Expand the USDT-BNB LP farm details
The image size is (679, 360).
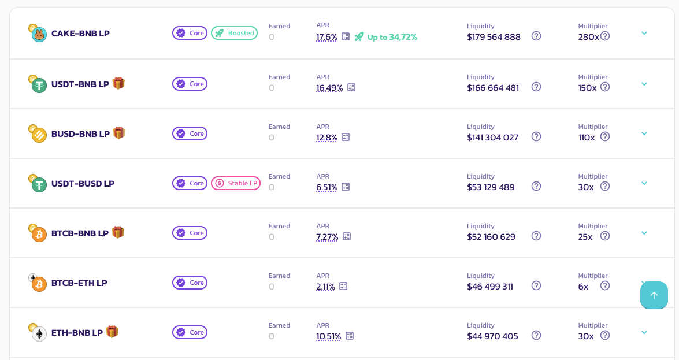pos(644,84)
